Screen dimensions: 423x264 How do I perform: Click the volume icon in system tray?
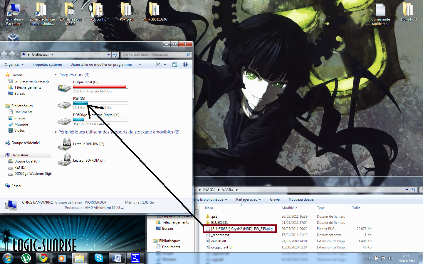390,258
